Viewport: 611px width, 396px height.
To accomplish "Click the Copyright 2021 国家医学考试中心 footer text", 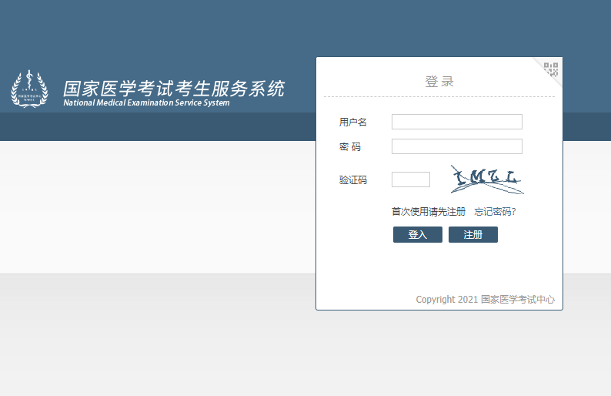I will coord(485,300).
